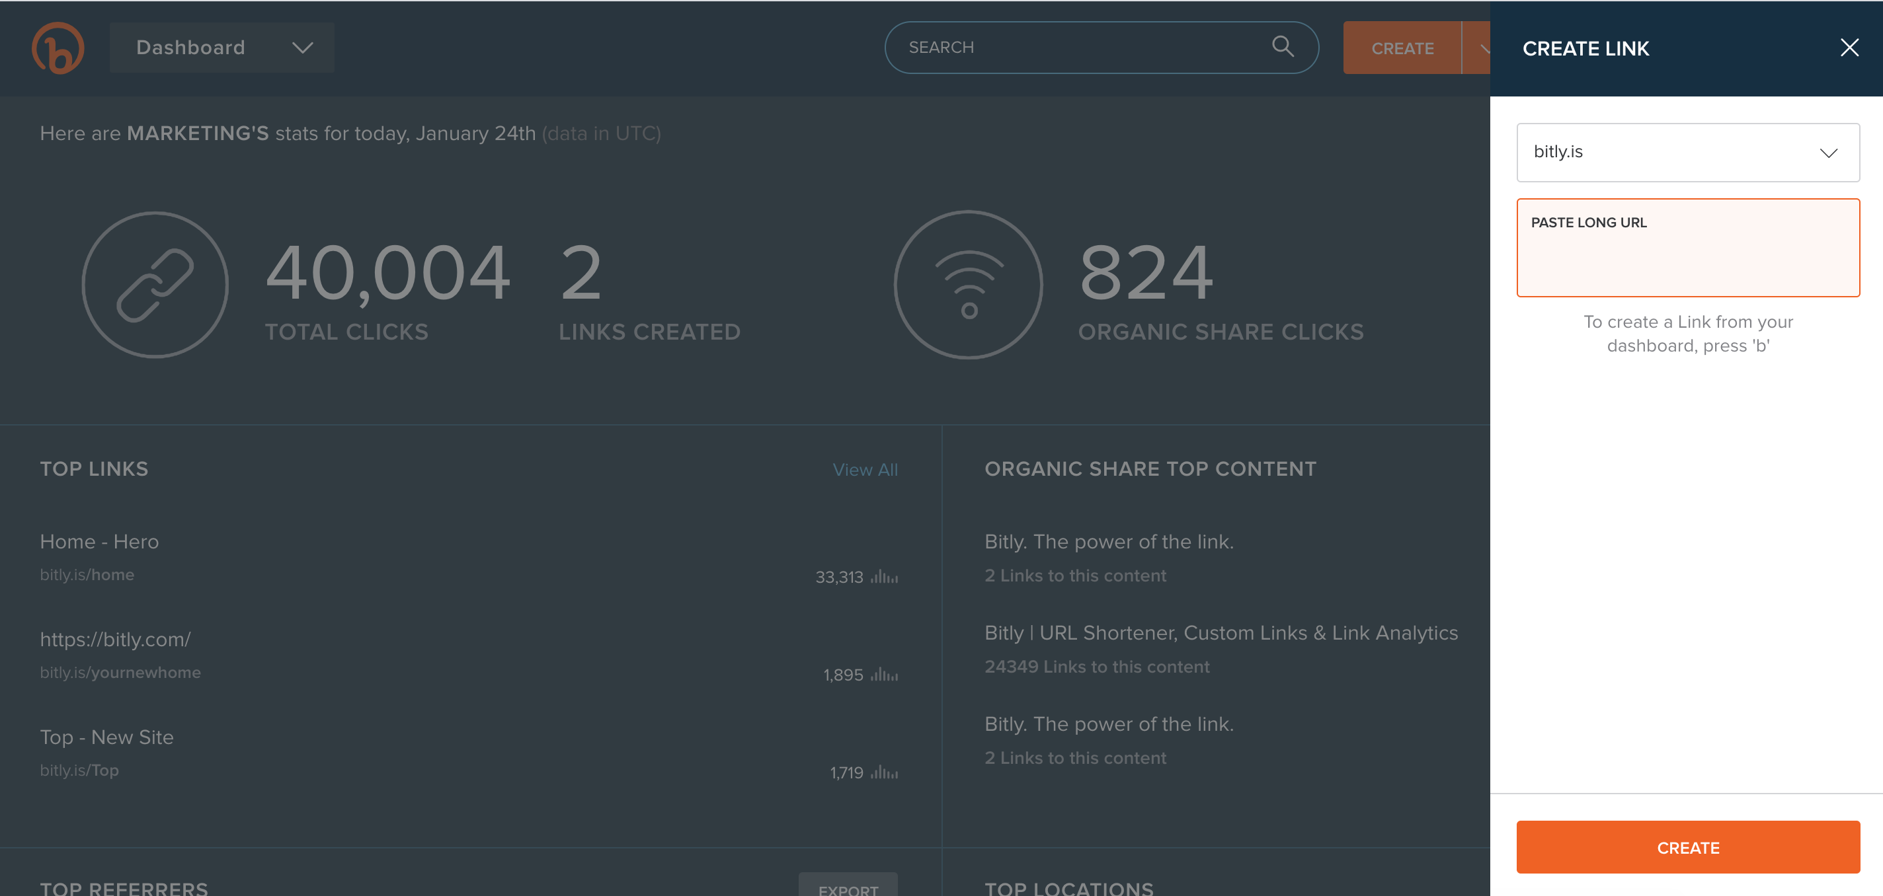Open the https://bitly.com/ link entry

click(x=116, y=639)
